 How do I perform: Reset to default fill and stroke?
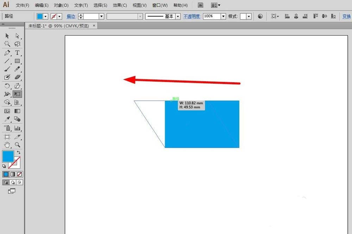coord(4,166)
